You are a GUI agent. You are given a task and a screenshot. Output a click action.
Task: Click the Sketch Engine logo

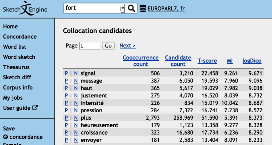(x=25, y=9)
